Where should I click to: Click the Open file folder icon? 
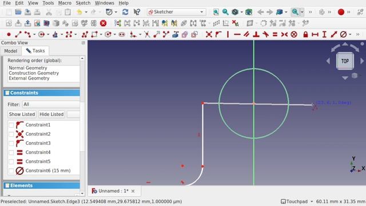[18, 12]
